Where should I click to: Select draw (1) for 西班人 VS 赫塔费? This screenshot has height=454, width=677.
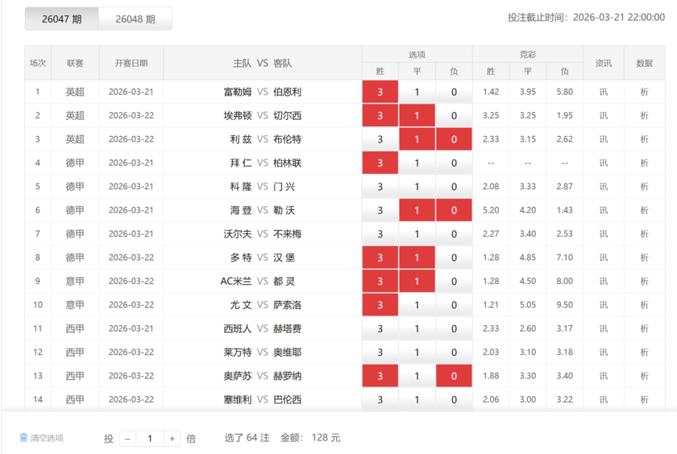tap(417, 328)
